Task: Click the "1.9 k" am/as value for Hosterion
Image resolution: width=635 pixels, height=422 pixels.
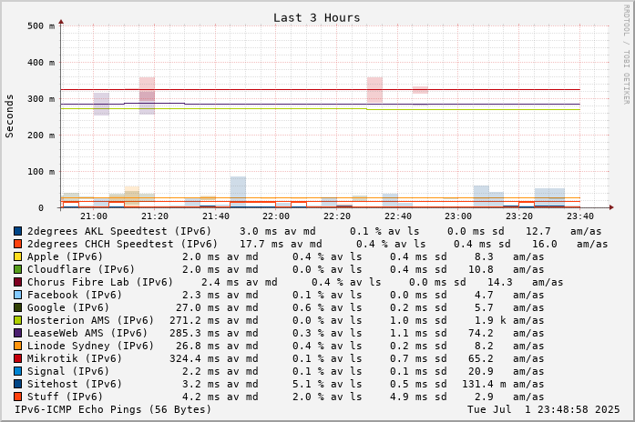Action: [490, 320]
